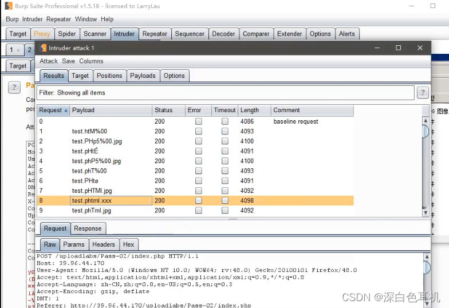Open the Help menu
The height and width of the screenshot is (308, 449).
[x=107, y=19]
